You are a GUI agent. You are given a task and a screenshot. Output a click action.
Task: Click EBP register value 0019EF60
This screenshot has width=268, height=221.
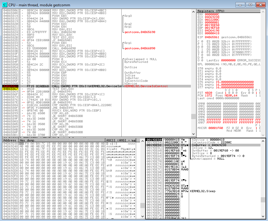212,28
